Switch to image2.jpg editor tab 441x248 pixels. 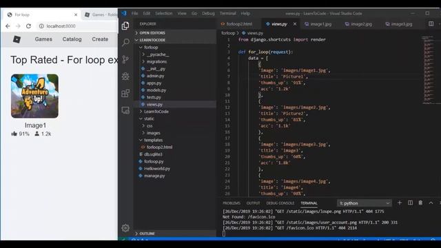361,24
